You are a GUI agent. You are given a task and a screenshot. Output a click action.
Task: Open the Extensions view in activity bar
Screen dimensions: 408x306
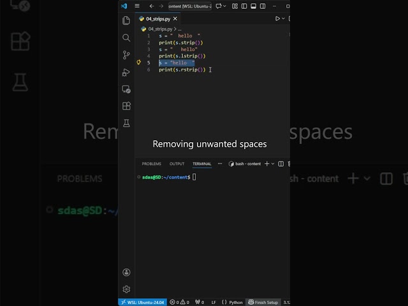(x=126, y=106)
